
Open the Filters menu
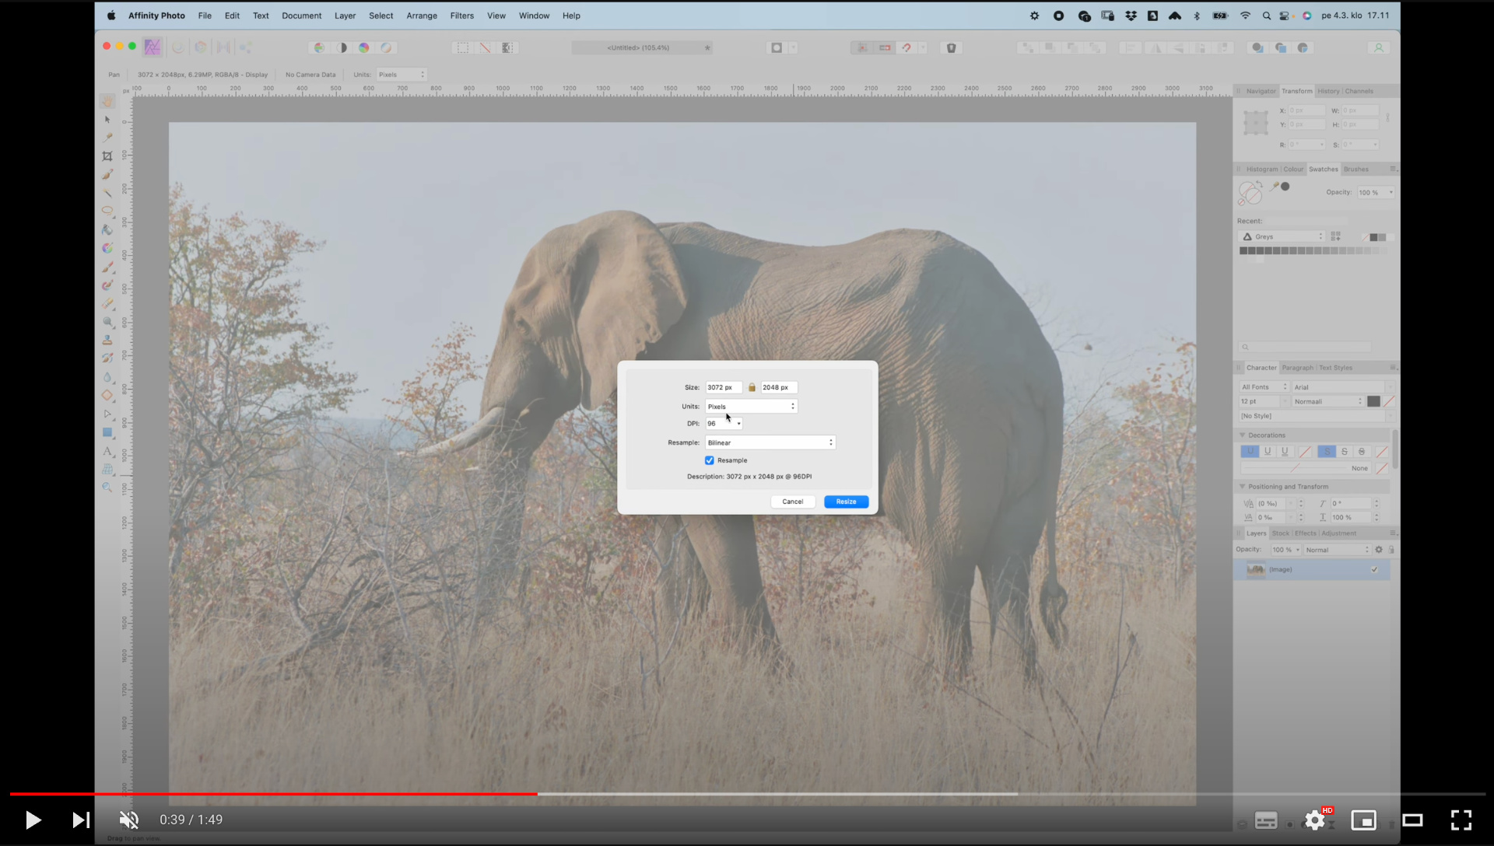coord(461,16)
